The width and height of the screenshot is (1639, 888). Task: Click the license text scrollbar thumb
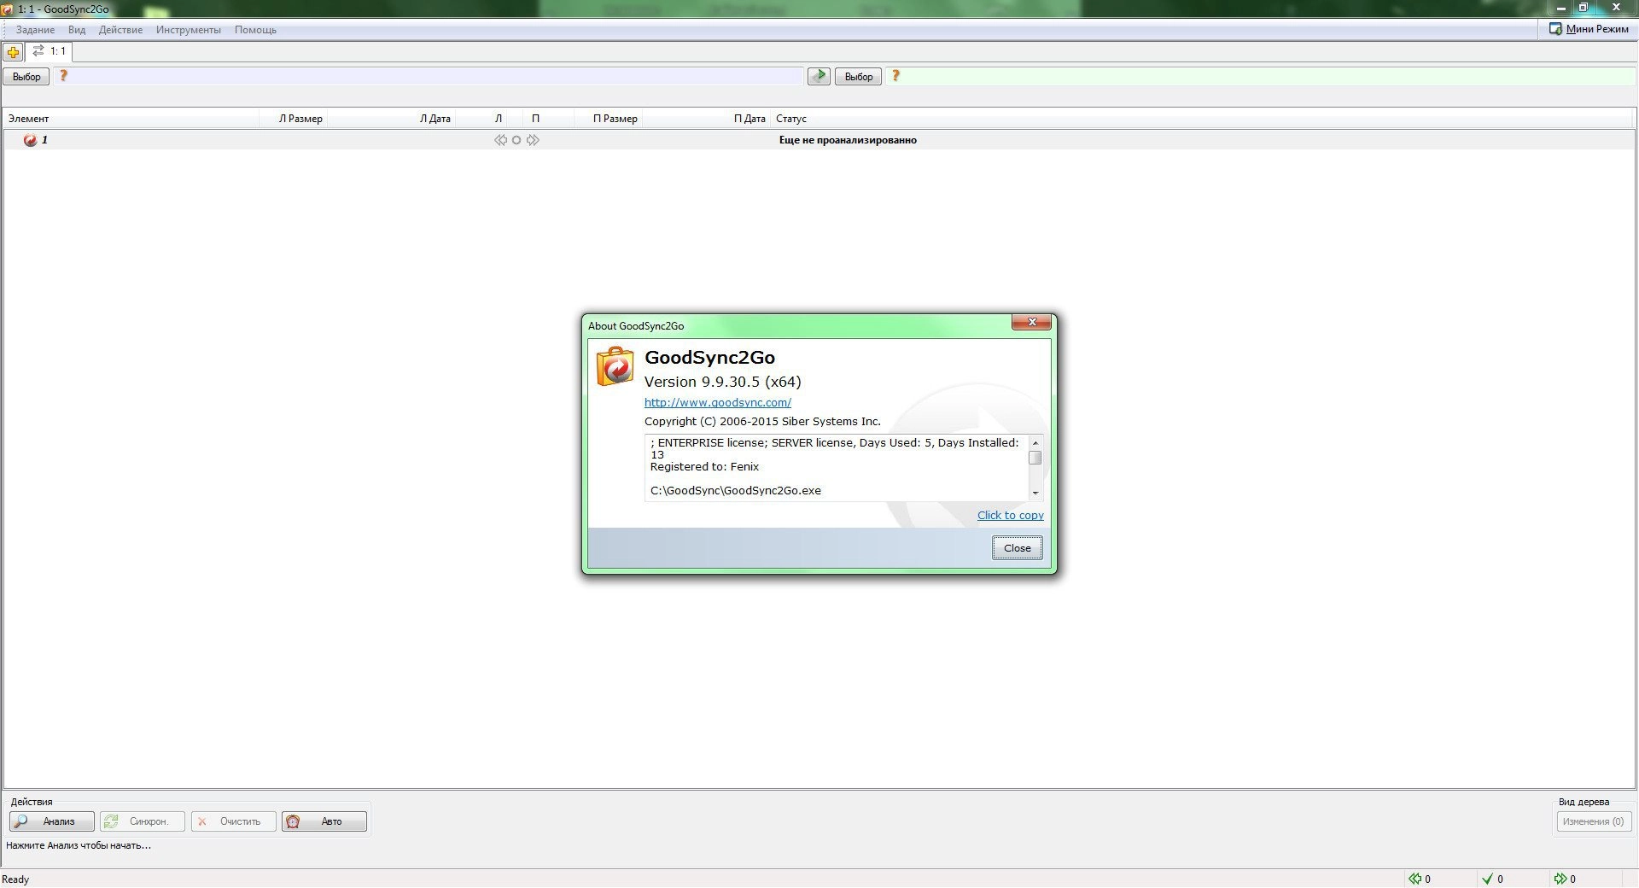coord(1035,458)
